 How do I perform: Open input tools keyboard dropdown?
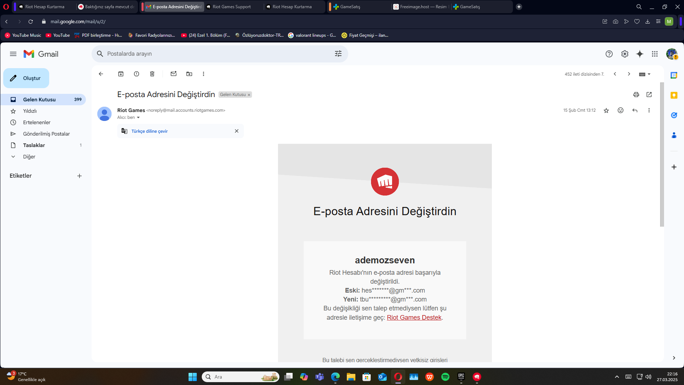click(645, 74)
